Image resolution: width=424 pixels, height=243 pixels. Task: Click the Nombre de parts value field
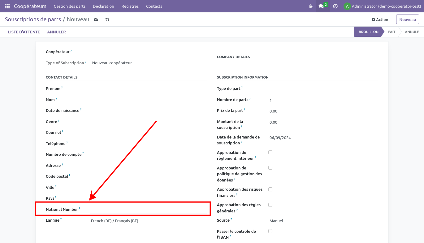323,100
